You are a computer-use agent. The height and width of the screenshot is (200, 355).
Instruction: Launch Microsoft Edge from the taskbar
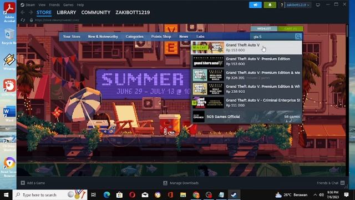tap(106, 195)
